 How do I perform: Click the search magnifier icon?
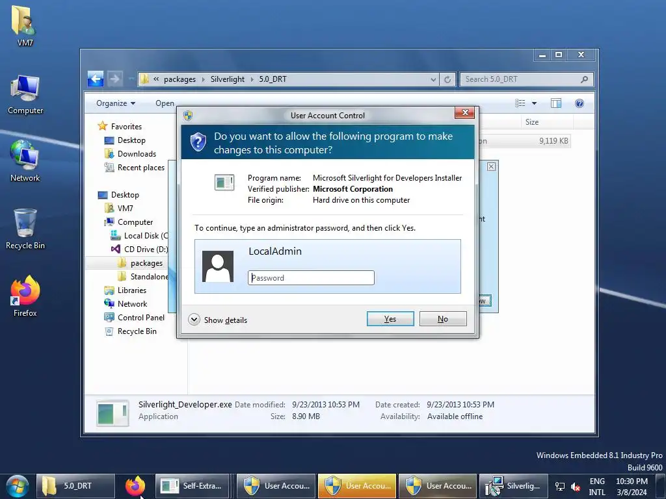pyautogui.click(x=585, y=79)
